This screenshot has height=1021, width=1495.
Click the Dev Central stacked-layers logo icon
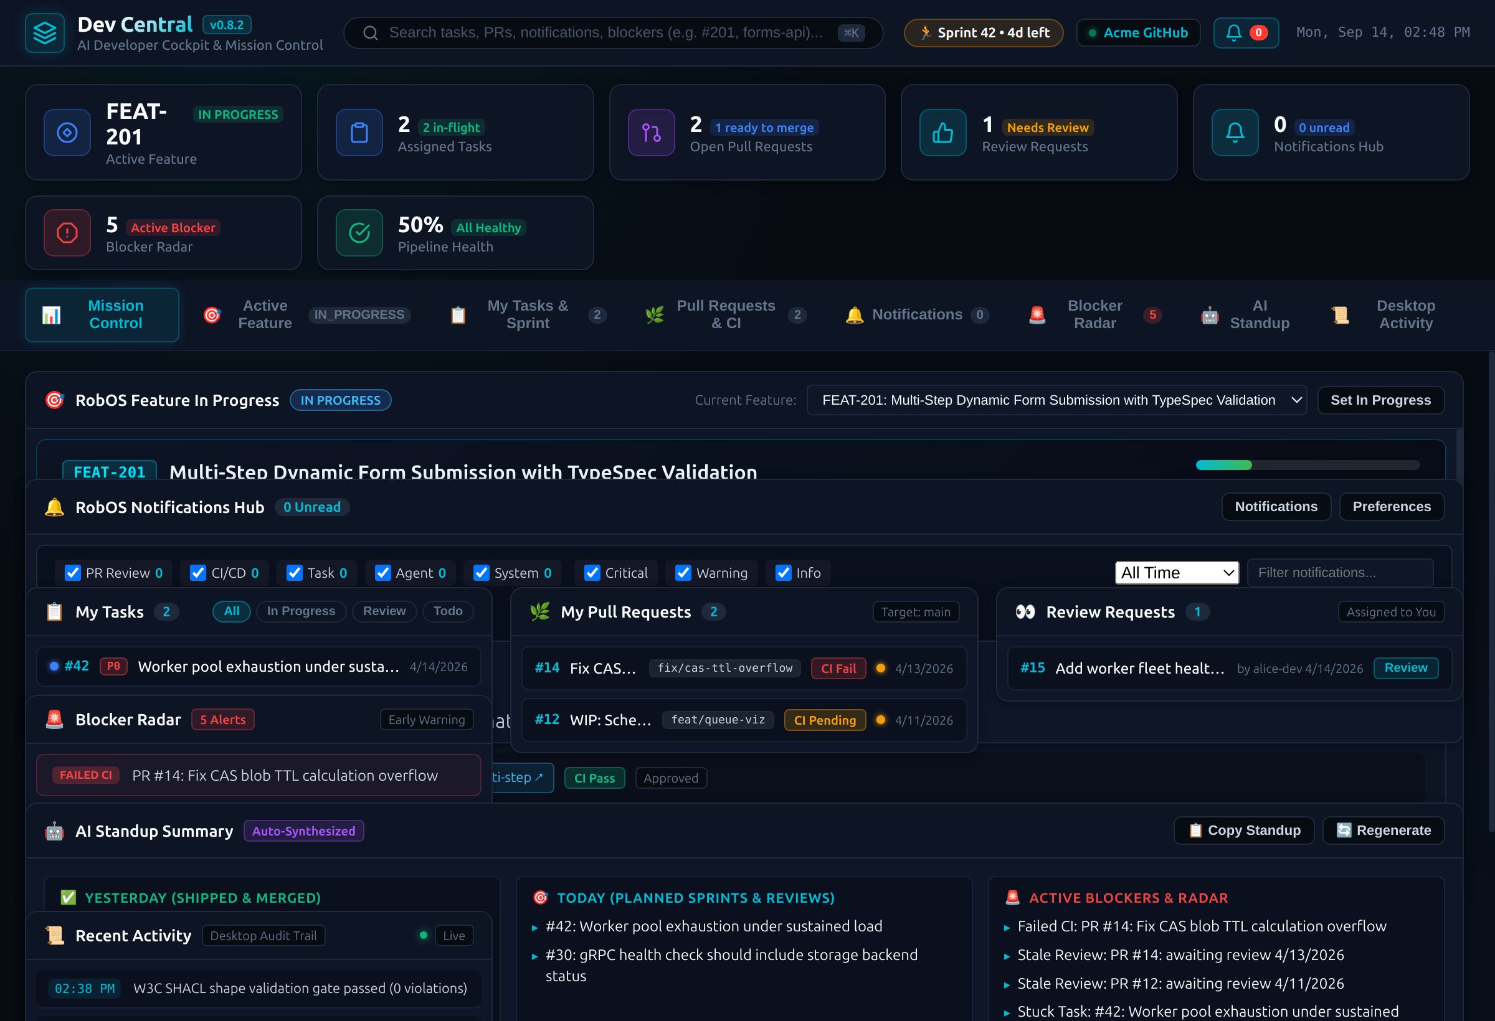pos(45,33)
